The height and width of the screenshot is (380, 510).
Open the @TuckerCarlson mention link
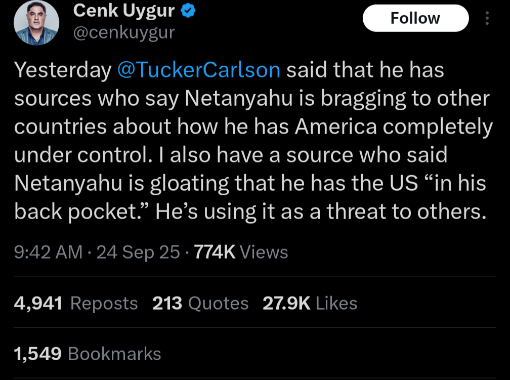(198, 70)
